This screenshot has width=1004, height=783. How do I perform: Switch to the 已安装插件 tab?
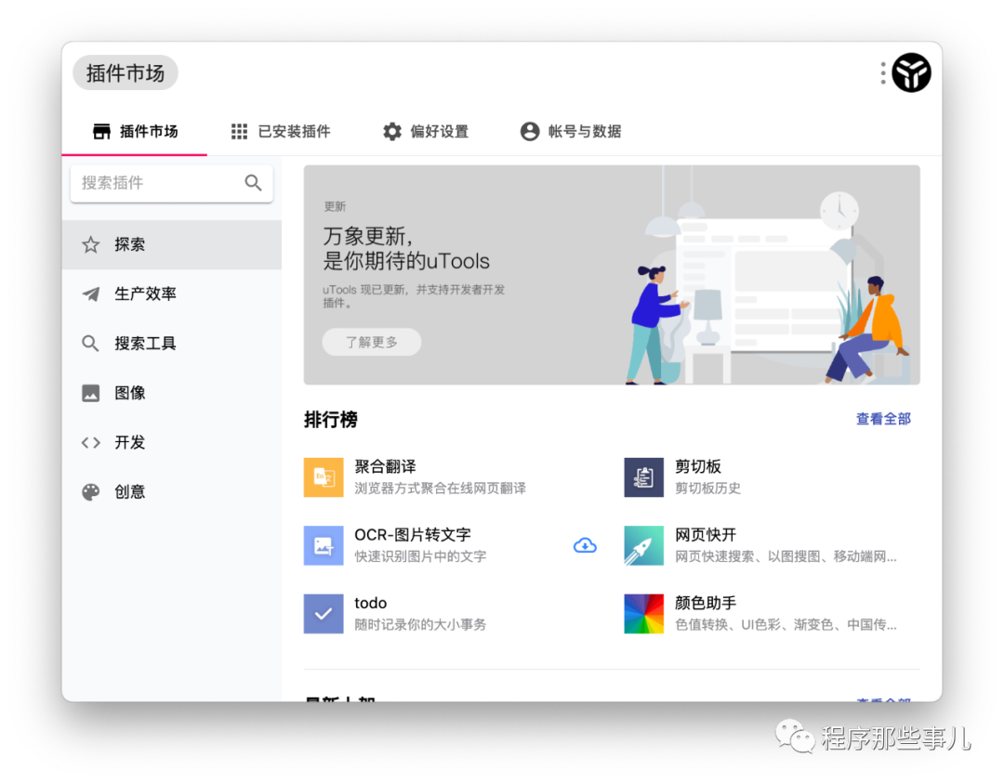281,133
